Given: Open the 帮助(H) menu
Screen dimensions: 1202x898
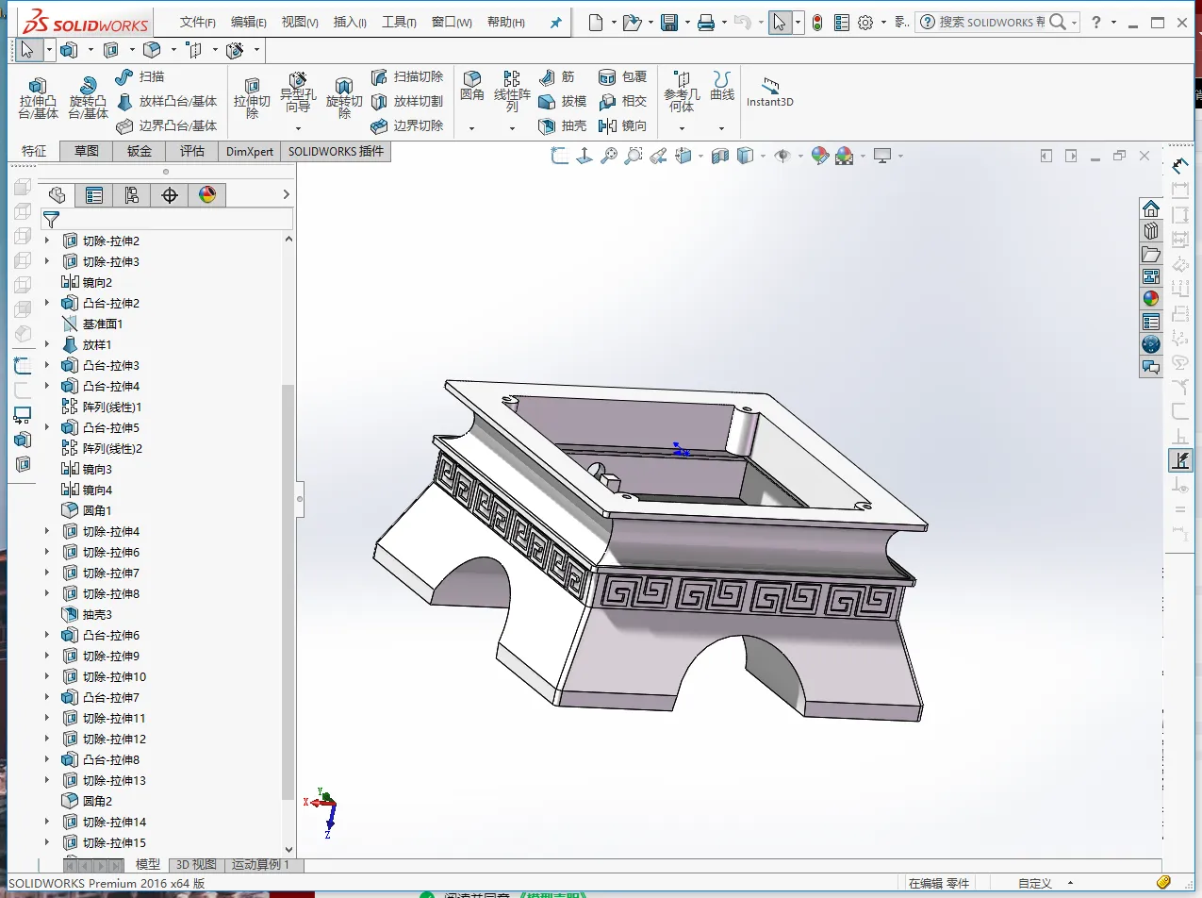Looking at the screenshot, I should [506, 23].
